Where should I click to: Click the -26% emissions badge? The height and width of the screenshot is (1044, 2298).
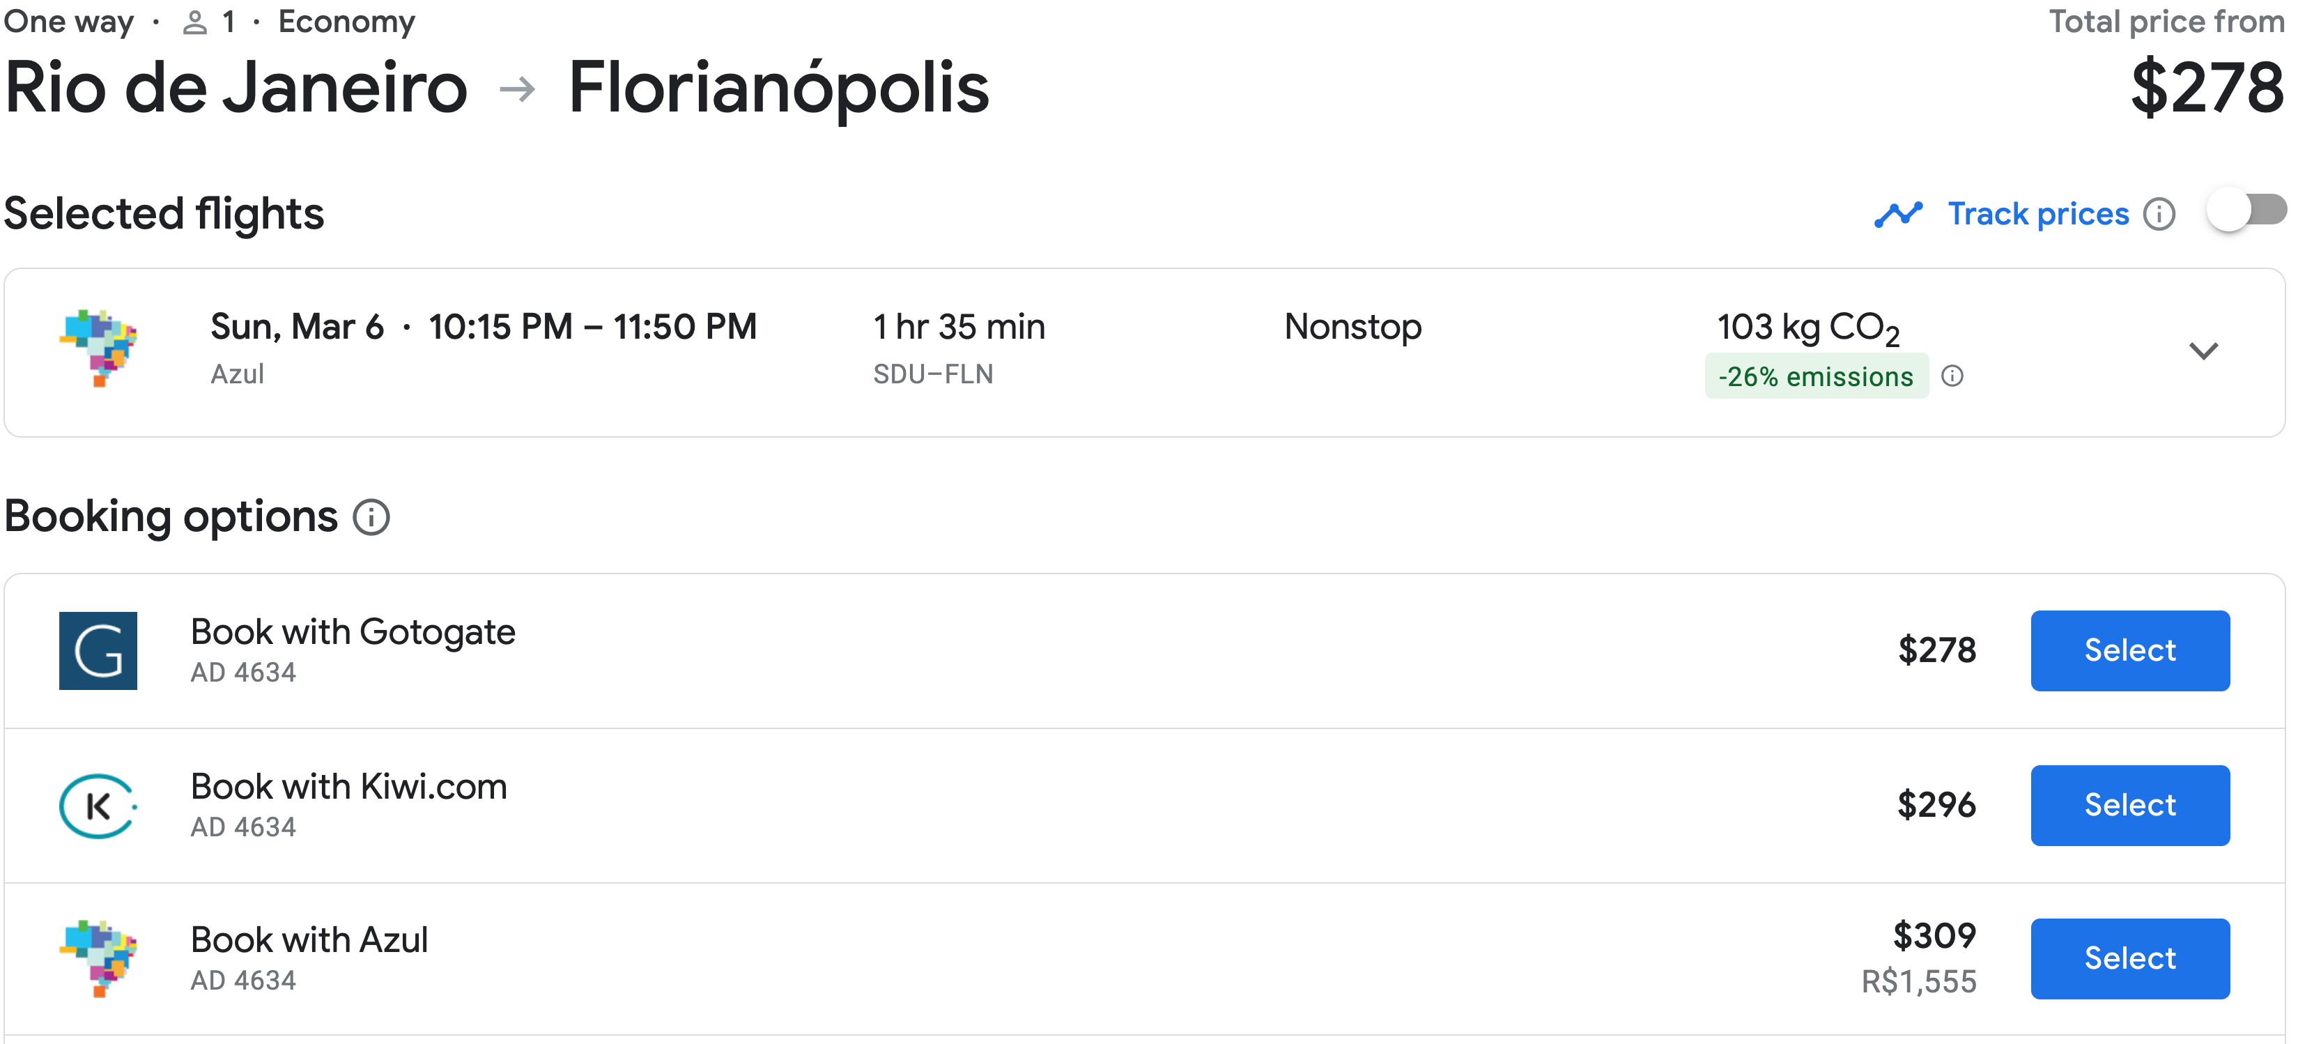(1817, 376)
